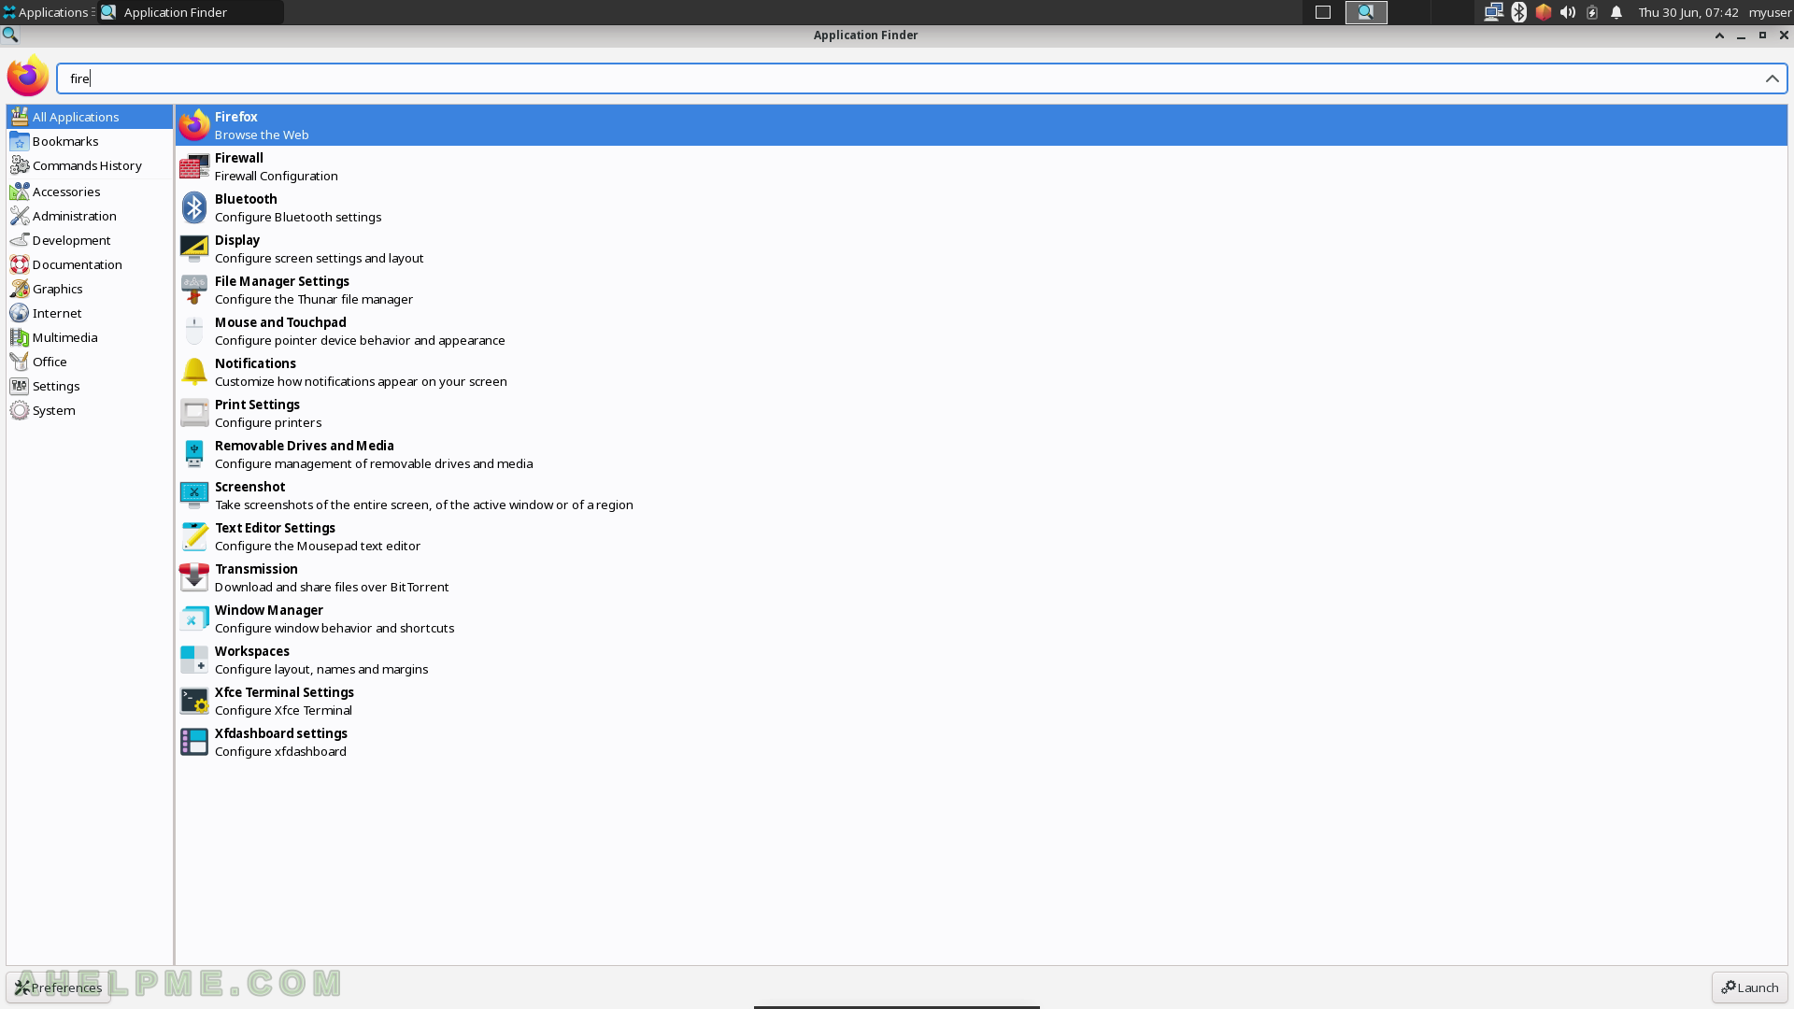Open the Applications menu in top panel
Screen dimensions: 1794x1009
point(47,12)
